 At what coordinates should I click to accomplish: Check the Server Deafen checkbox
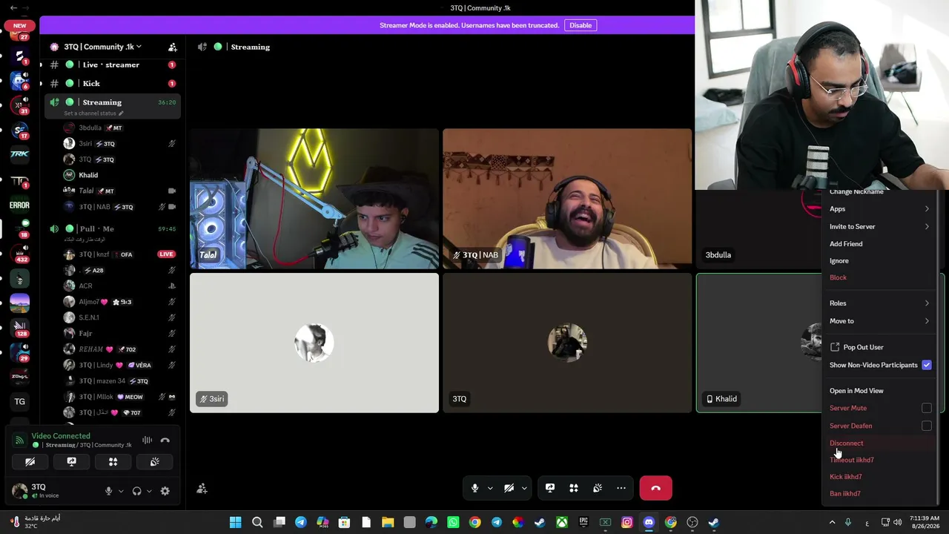tap(927, 426)
